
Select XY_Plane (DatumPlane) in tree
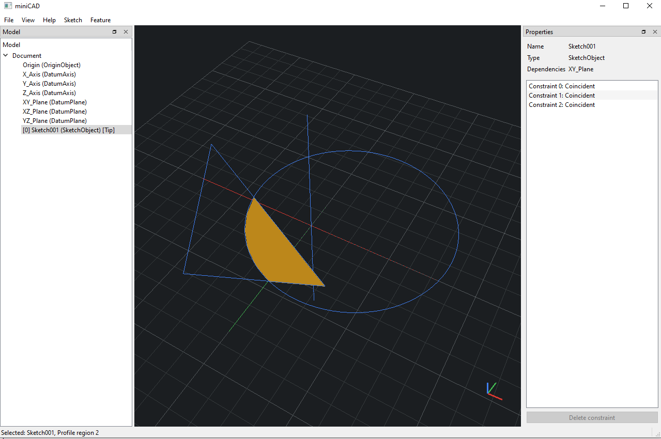point(54,102)
